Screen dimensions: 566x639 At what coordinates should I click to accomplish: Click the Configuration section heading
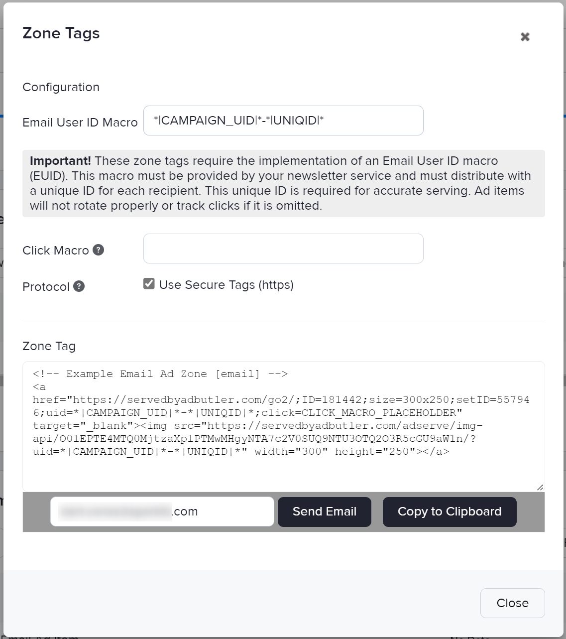(x=60, y=87)
